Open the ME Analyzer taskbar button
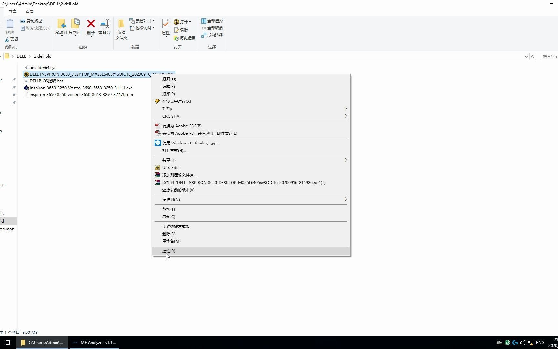Viewport: 558px width, 349px height. click(x=94, y=343)
